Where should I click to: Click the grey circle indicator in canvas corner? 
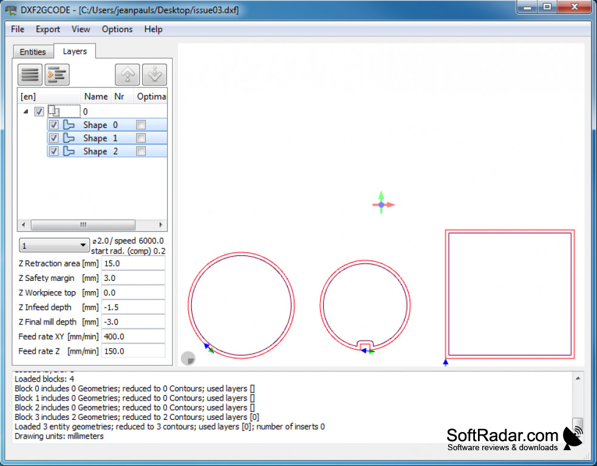189,358
